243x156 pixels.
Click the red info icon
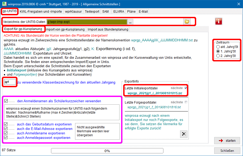(x=218, y=21)
